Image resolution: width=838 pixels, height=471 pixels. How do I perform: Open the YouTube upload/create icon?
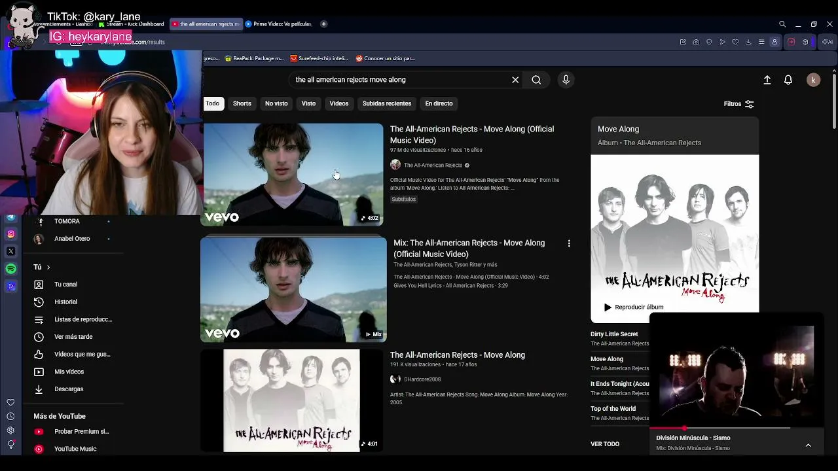click(x=767, y=80)
